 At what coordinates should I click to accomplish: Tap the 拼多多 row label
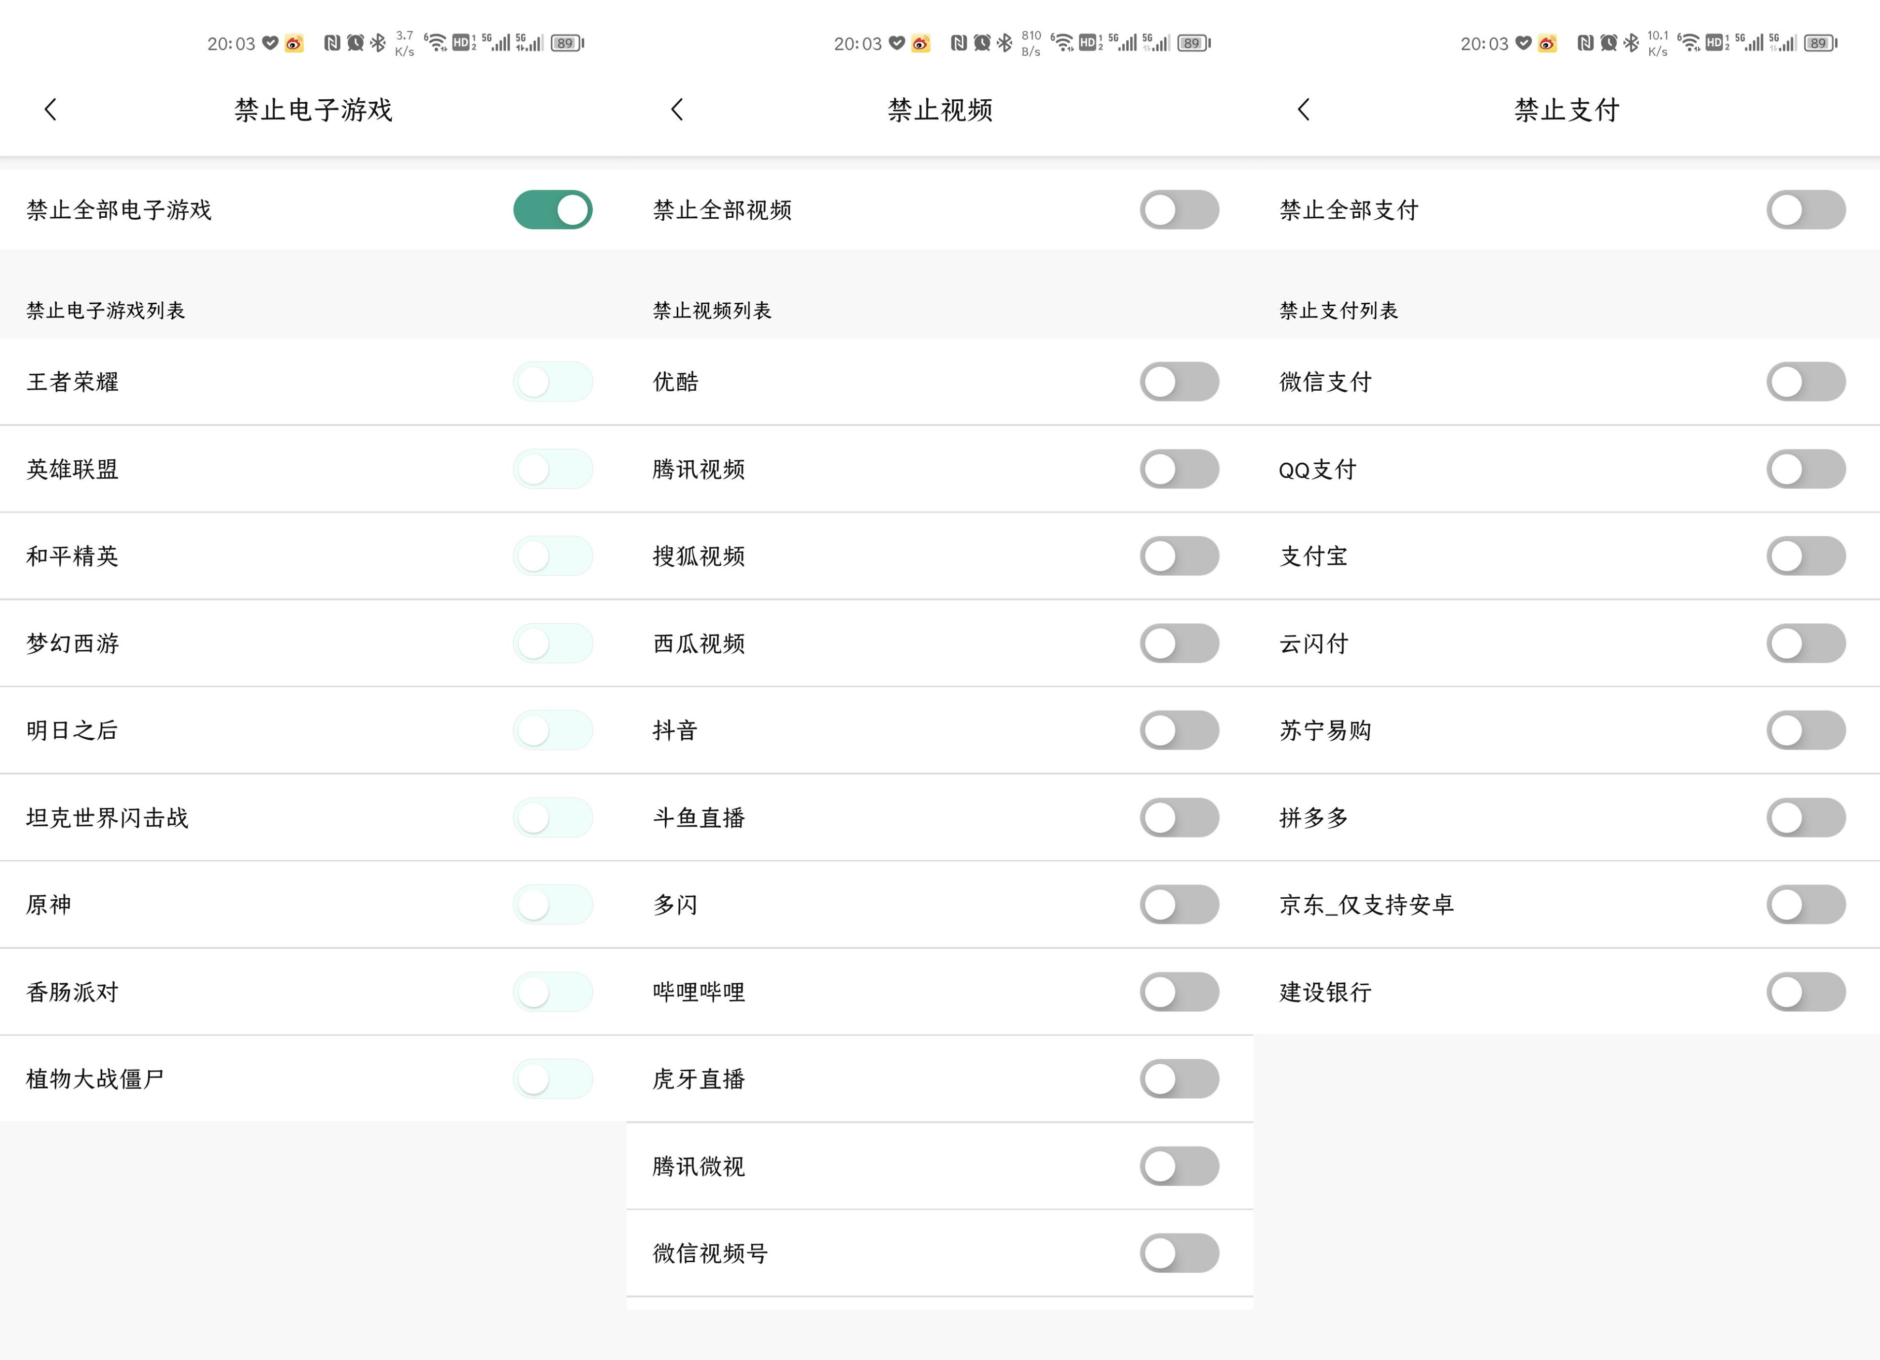click(1314, 818)
